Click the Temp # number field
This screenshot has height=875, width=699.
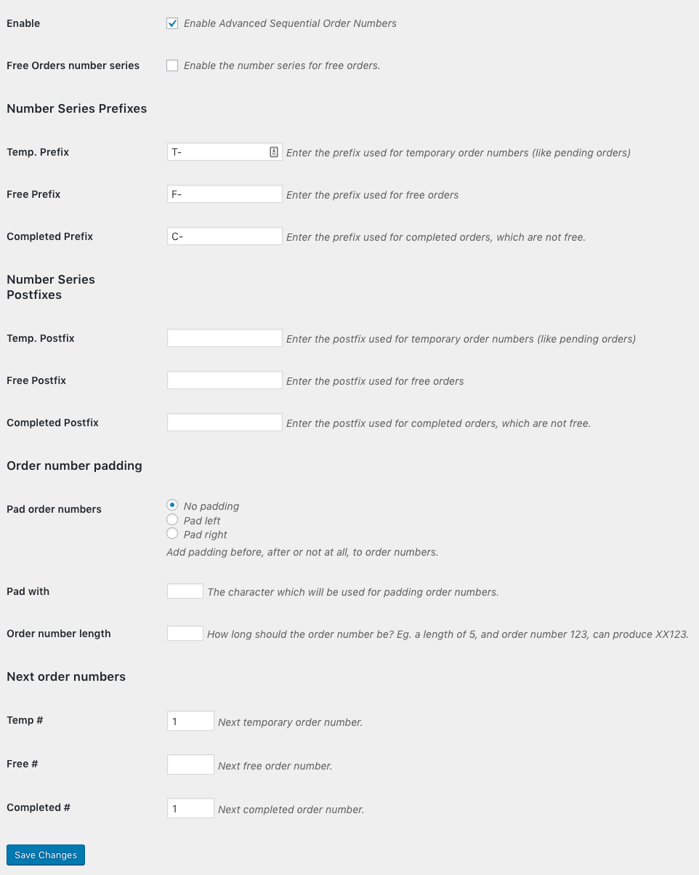[x=190, y=721]
